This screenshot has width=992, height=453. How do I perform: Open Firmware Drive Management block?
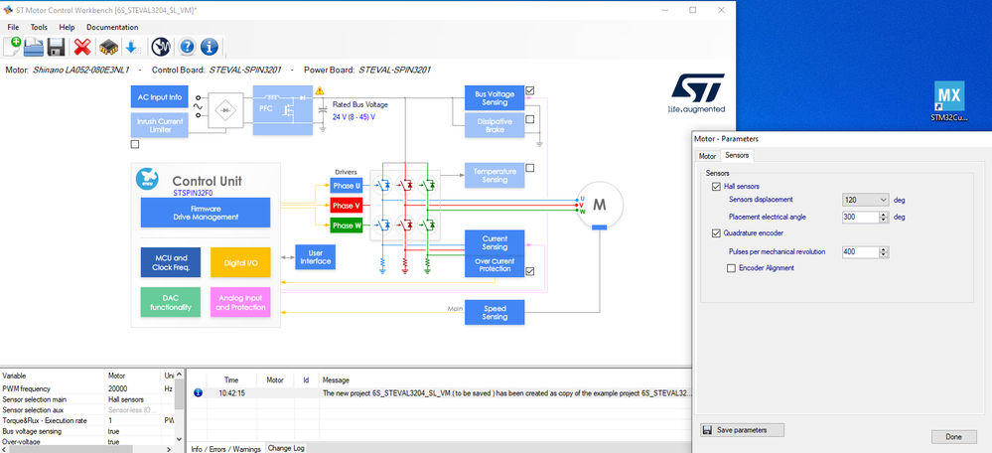(205, 213)
